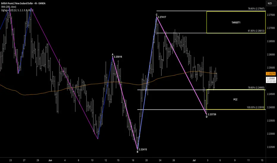277x163 pixels.
Task: Click the 2.24000 price axis label
Action: pos(271,107)
